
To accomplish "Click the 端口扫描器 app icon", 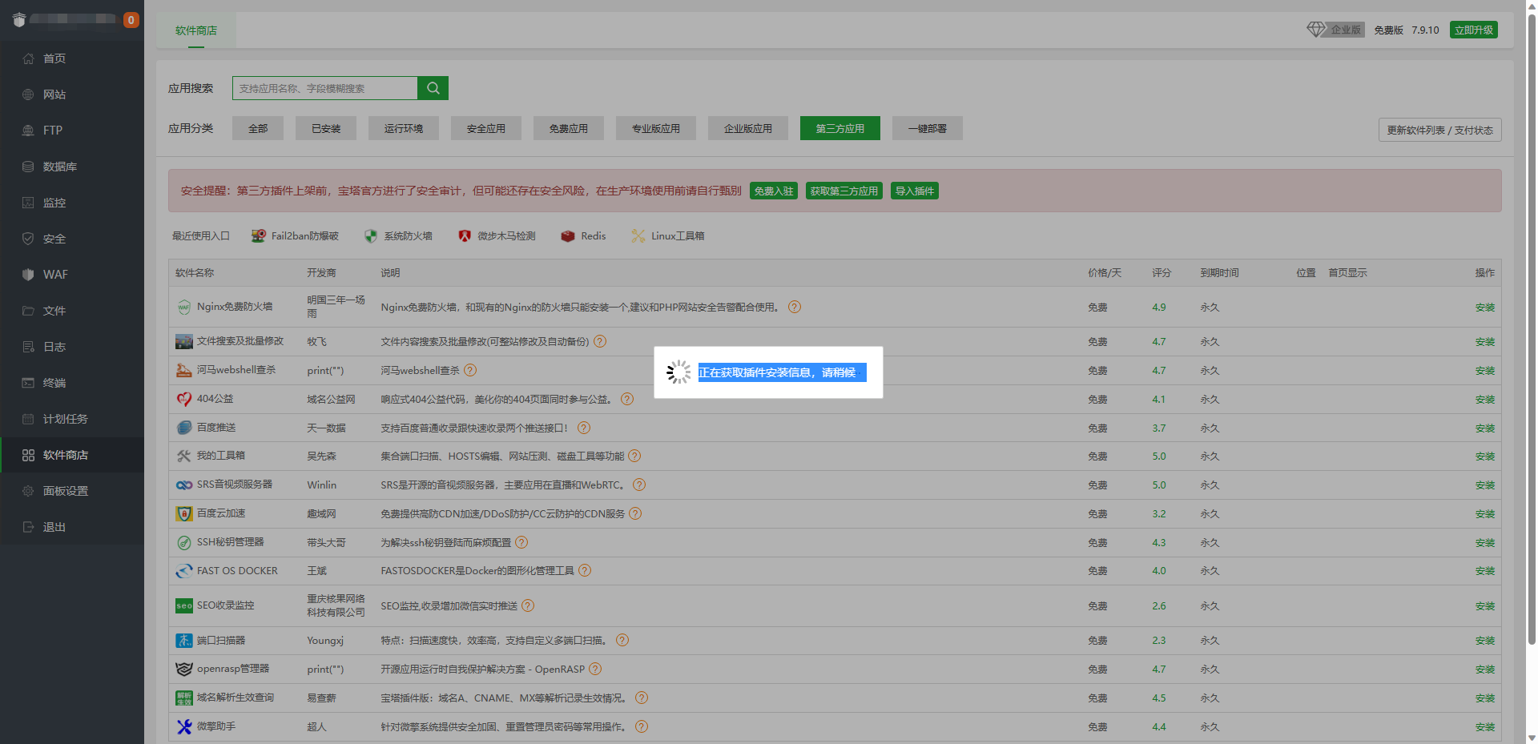I will [184, 641].
